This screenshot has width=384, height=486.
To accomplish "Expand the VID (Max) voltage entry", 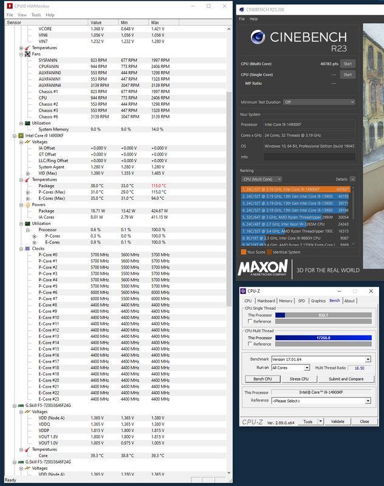I will pyautogui.click(x=27, y=174).
